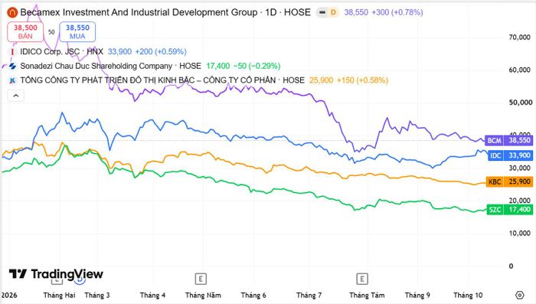536x304 pixels.
Task: Click the 50,000 price axis label
Action: (x=520, y=103)
